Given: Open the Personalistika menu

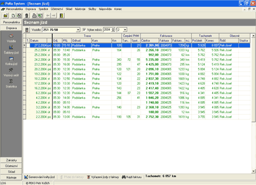Looking at the screenshot, I should click(15, 9).
